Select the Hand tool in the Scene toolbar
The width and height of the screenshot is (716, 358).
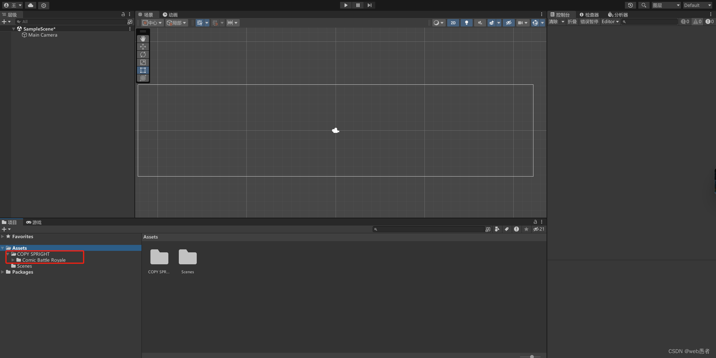[143, 38]
